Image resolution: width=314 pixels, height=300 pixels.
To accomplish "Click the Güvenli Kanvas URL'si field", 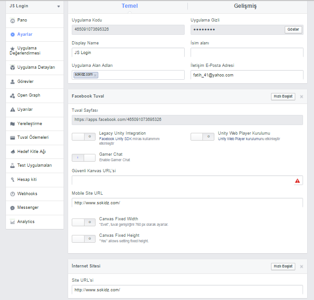I will click(x=187, y=180).
